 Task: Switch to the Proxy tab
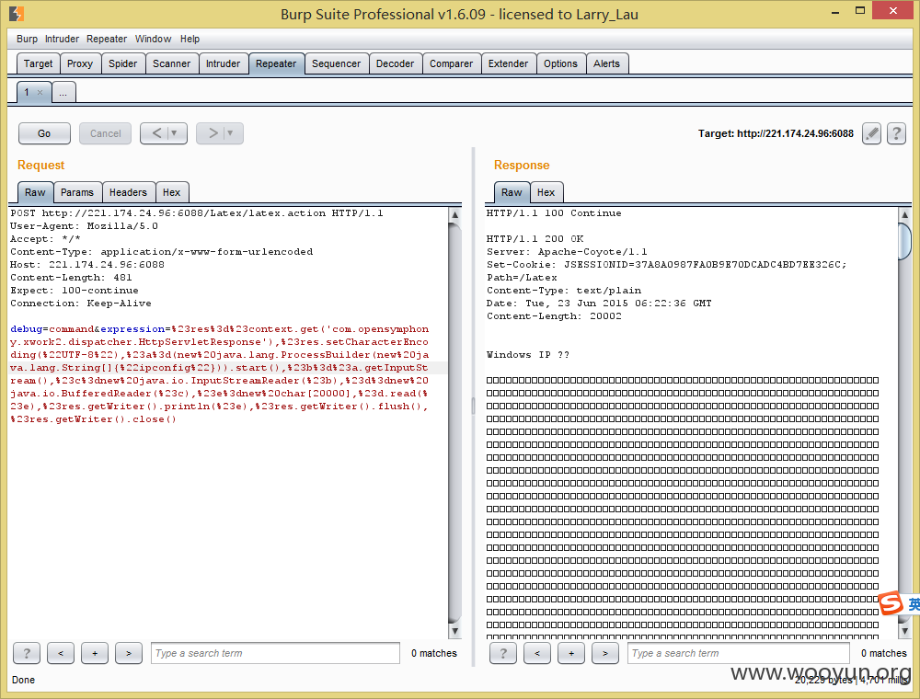[x=80, y=63]
